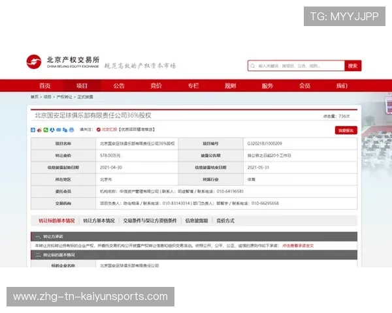
Task: Open the 专栏 navigation menu item
Action: click(x=193, y=86)
